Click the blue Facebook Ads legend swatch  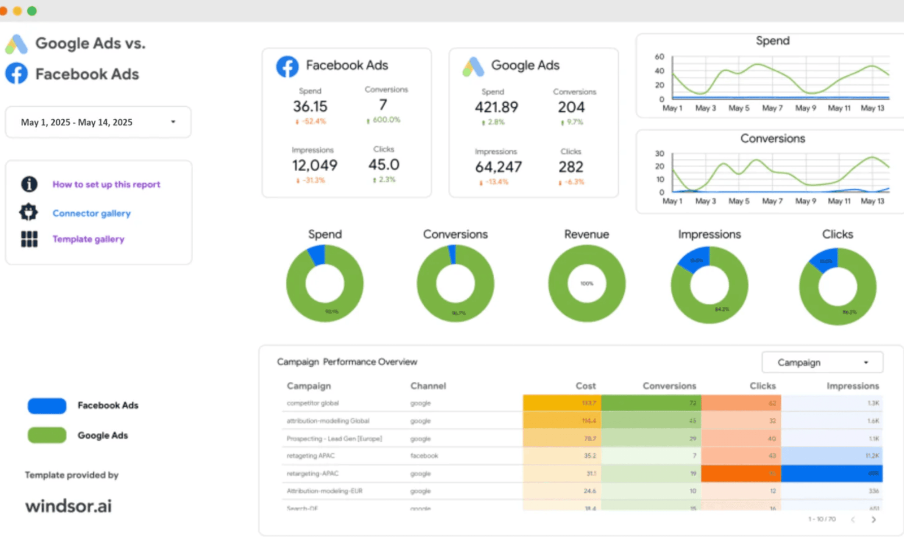point(47,406)
